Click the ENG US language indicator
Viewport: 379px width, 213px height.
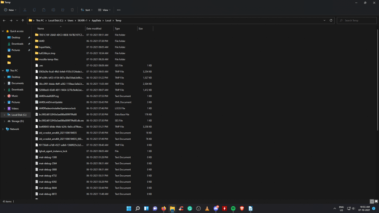(x=341, y=209)
